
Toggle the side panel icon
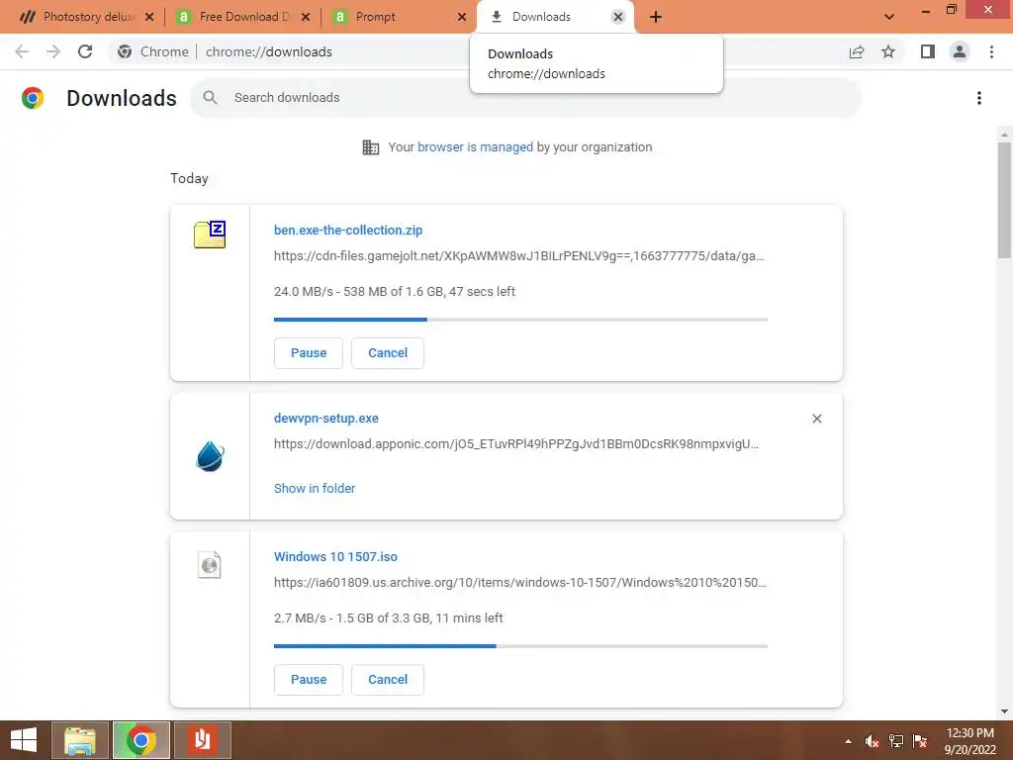click(x=928, y=51)
